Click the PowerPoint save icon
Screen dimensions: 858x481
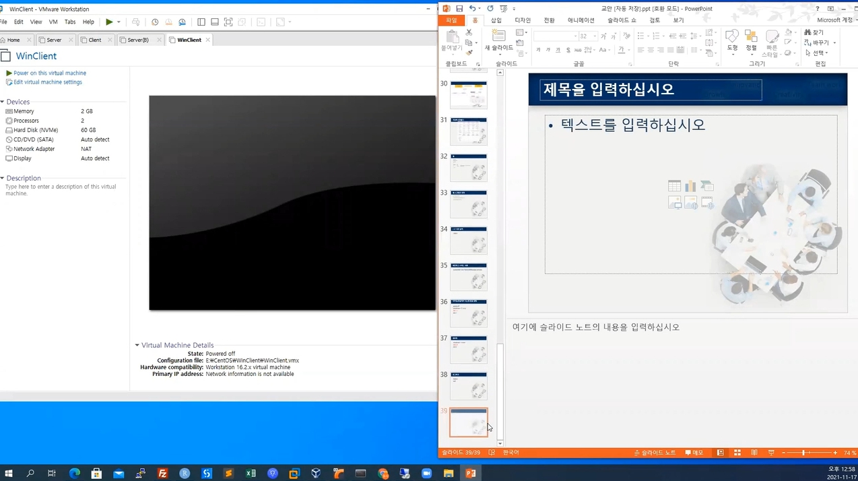point(459,9)
